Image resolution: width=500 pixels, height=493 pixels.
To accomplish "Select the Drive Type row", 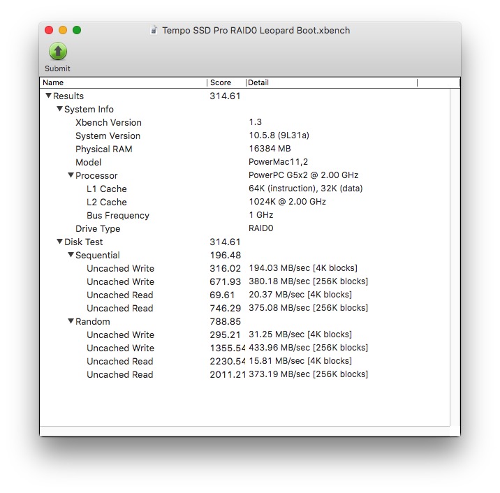I will click(x=245, y=228).
